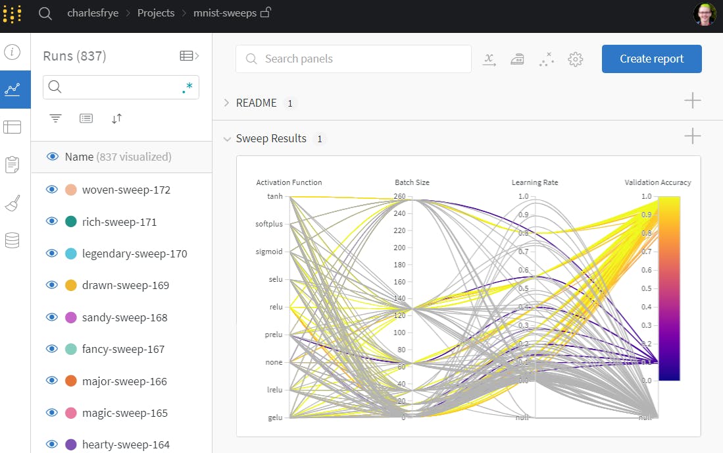
Task: Expand the README section
Action: tap(227, 103)
